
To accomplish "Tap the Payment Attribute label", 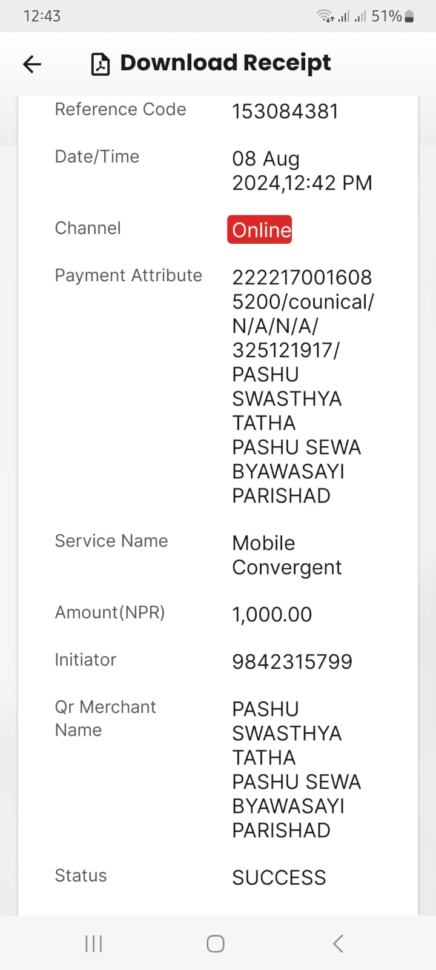I will point(128,275).
